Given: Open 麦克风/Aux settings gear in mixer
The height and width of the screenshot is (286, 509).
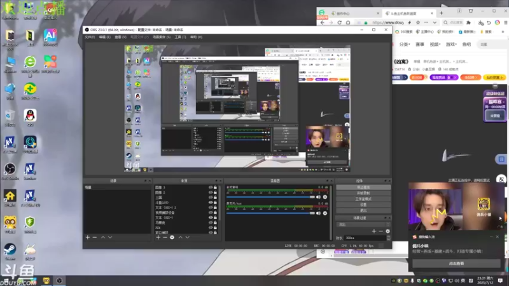Looking at the screenshot, I should tap(325, 213).
